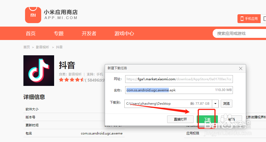Screen dimensions: 266x142
Task: Click the 首页 breadcrumb link
Action: pyautogui.click(x=27, y=47)
